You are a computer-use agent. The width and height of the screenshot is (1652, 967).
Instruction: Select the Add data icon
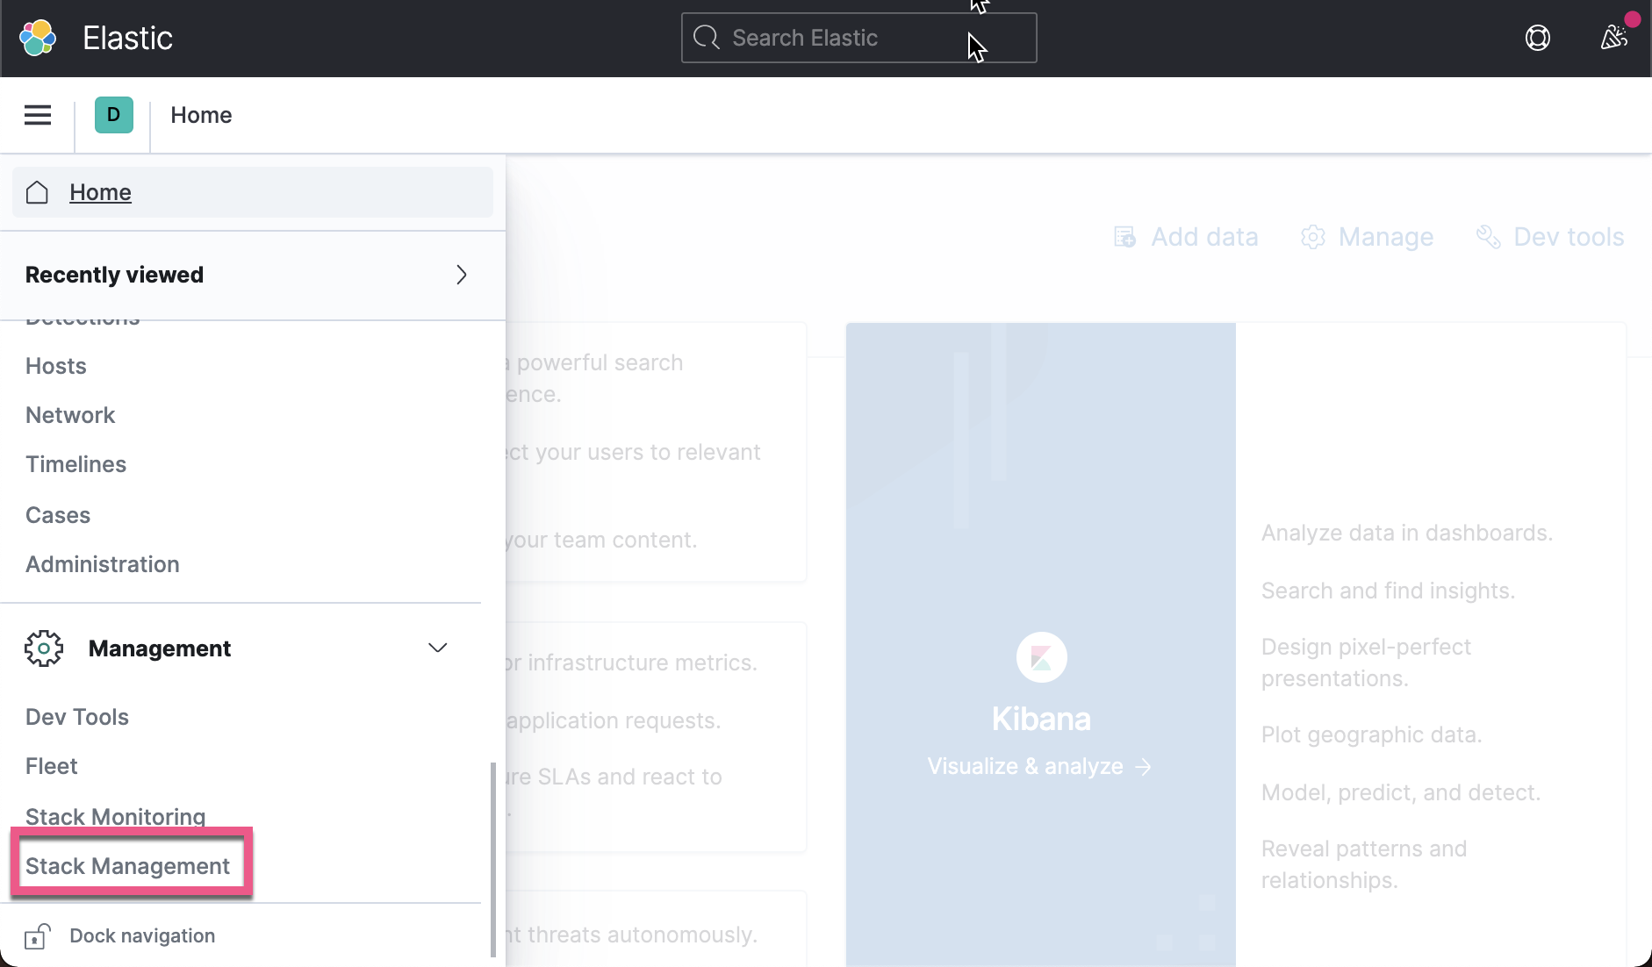click(1125, 236)
